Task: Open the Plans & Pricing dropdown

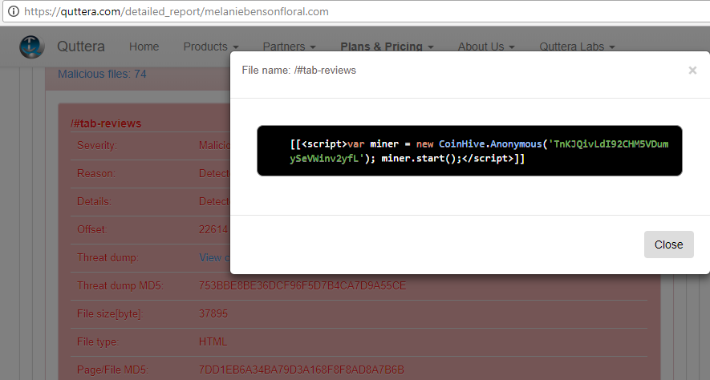Action: point(387,46)
